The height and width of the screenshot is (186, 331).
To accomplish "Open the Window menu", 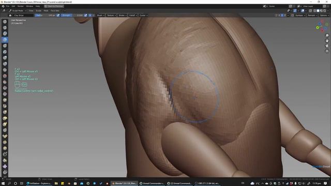I will (29, 6).
